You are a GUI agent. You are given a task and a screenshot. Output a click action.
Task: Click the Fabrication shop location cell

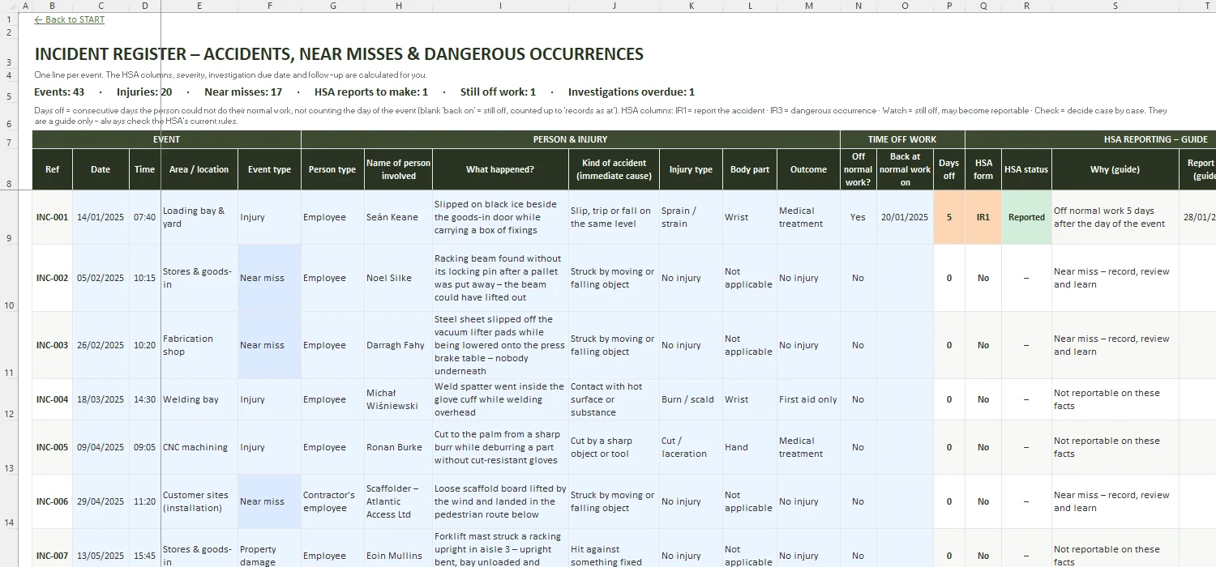pos(199,345)
